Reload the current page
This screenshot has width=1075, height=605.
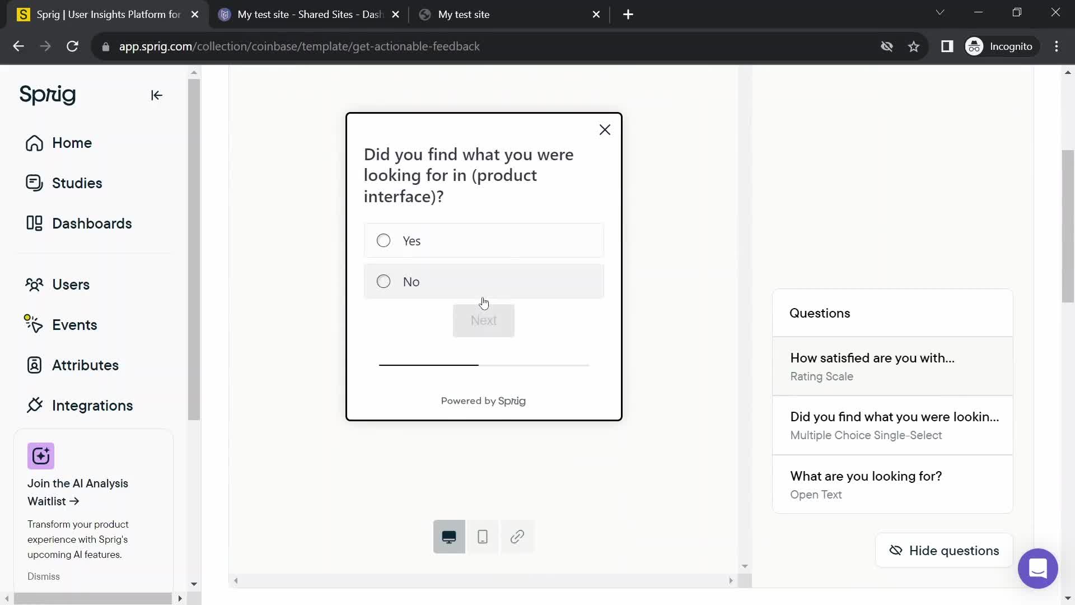(72, 46)
